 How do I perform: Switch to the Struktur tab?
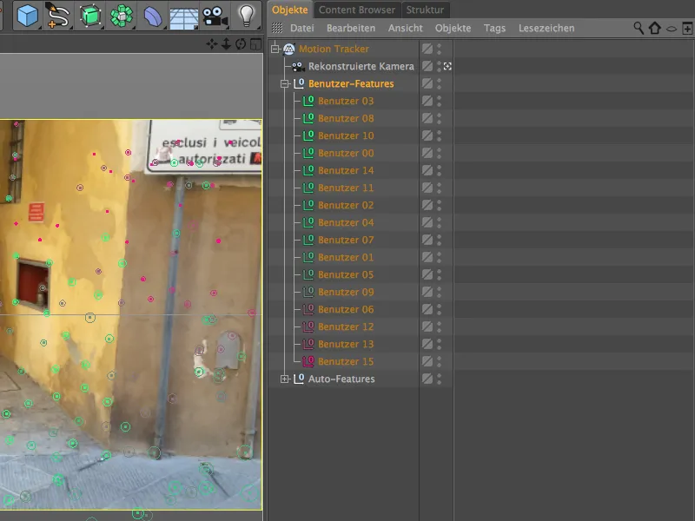(x=425, y=10)
